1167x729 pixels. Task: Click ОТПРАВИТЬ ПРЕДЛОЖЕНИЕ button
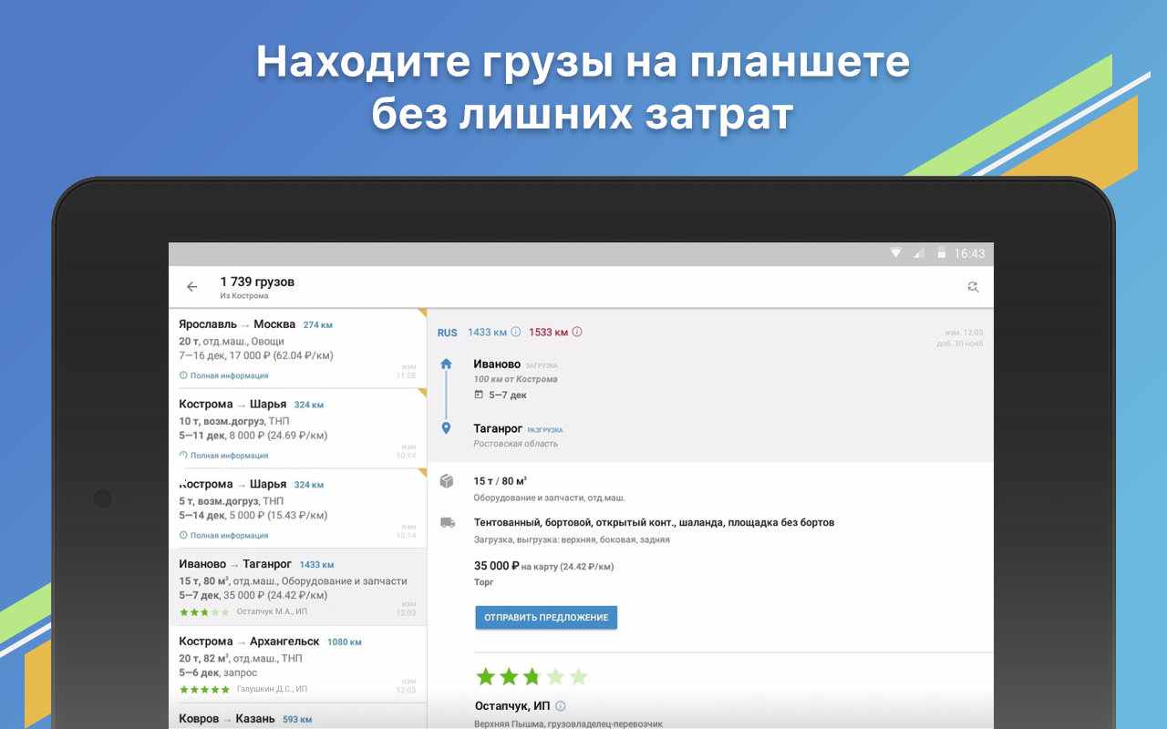(546, 618)
